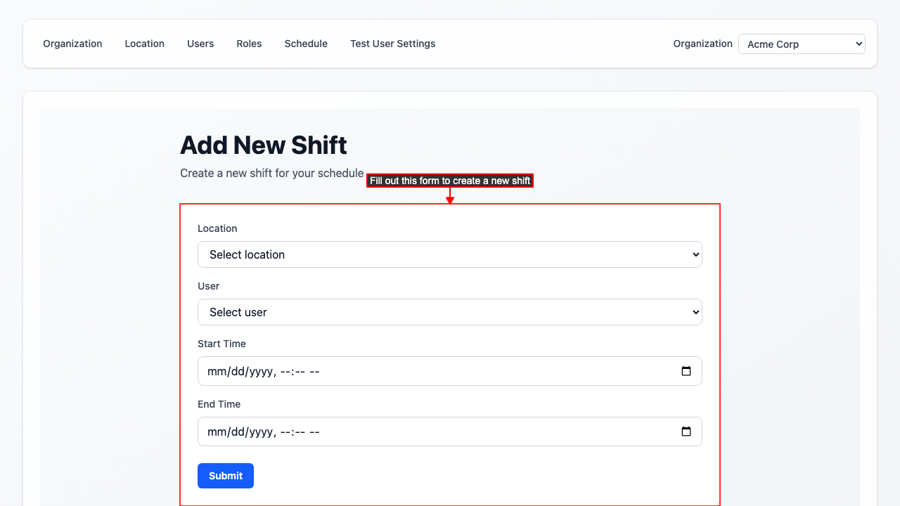Switch to the Roles page
The height and width of the screenshot is (506, 900).
[x=249, y=44]
